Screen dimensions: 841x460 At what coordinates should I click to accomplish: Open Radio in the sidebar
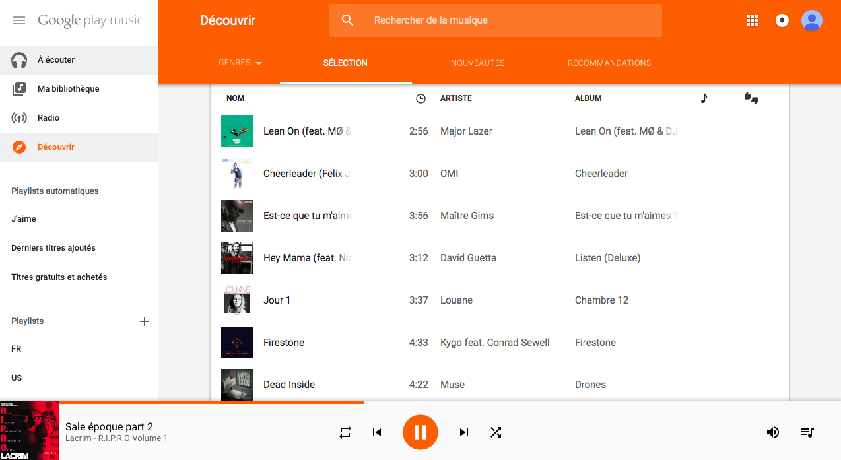click(x=79, y=118)
